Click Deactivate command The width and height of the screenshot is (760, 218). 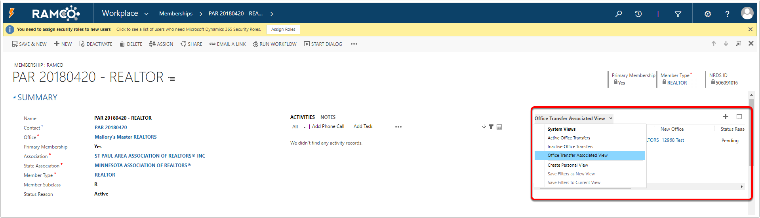[96, 44]
